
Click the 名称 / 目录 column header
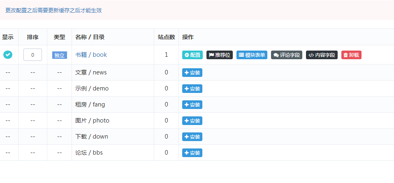pos(90,37)
